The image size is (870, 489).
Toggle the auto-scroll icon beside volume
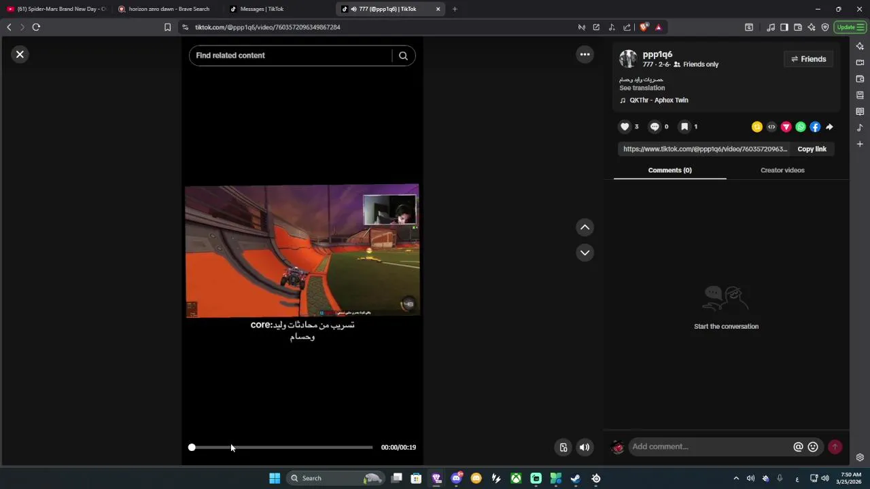(x=563, y=447)
